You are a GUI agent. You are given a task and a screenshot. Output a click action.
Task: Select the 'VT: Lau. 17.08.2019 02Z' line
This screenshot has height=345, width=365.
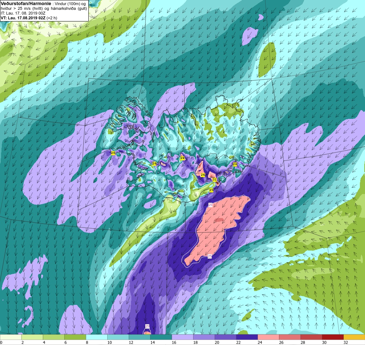pos(23,18)
